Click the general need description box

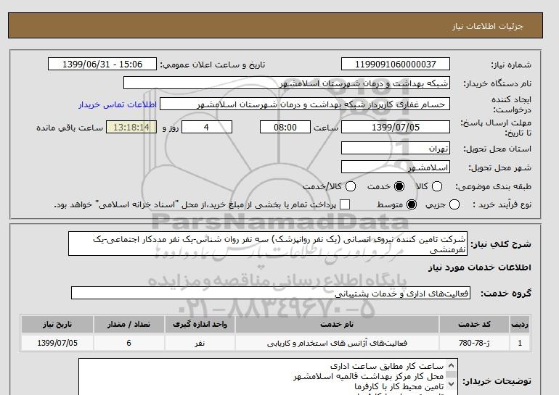268,244
